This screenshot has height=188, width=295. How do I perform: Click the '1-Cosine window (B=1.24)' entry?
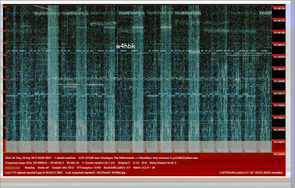[99, 163]
